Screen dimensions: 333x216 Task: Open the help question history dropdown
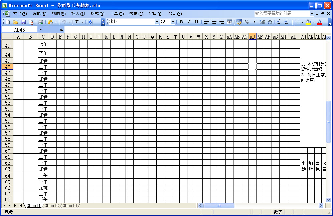point(312,14)
